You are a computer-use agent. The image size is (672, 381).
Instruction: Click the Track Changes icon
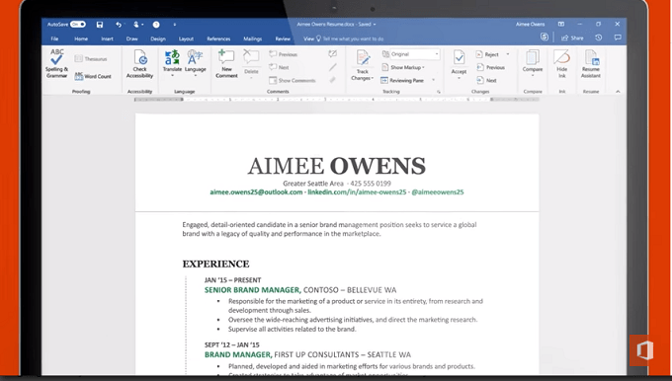[x=363, y=58]
